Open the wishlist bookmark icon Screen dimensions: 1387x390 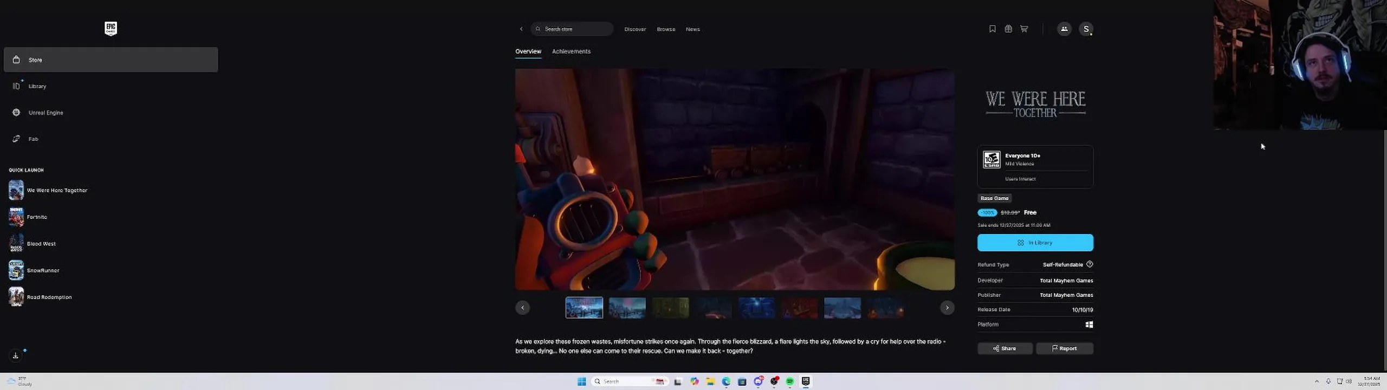[992, 29]
